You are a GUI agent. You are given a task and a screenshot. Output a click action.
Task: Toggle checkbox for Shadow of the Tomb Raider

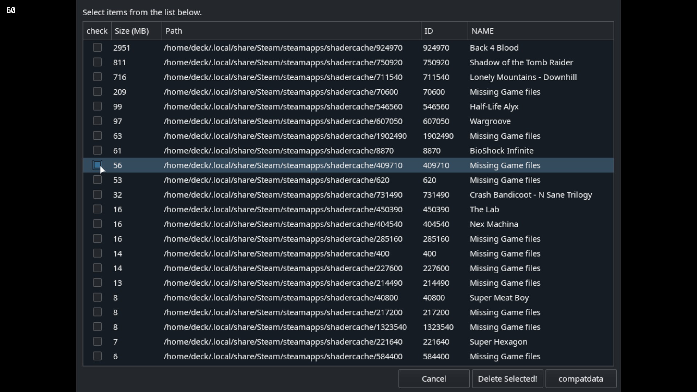[x=97, y=62]
